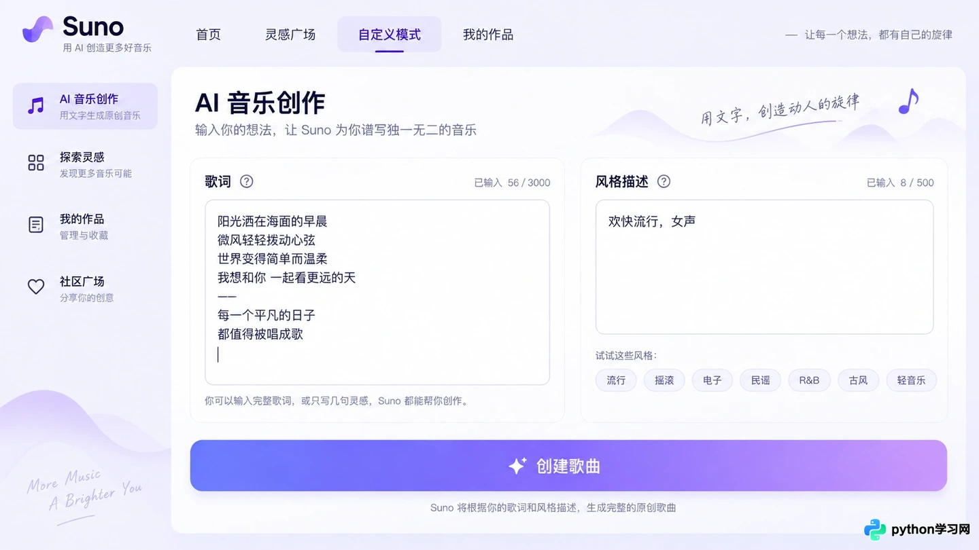Screen dimensions: 979x550
Task: Click the music note icon beside AI 音乐创作
Action: [x=35, y=105]
